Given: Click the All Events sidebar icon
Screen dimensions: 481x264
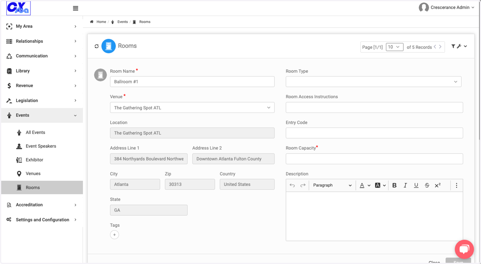Looking at the screenshot, I should (x=19, y=133).
